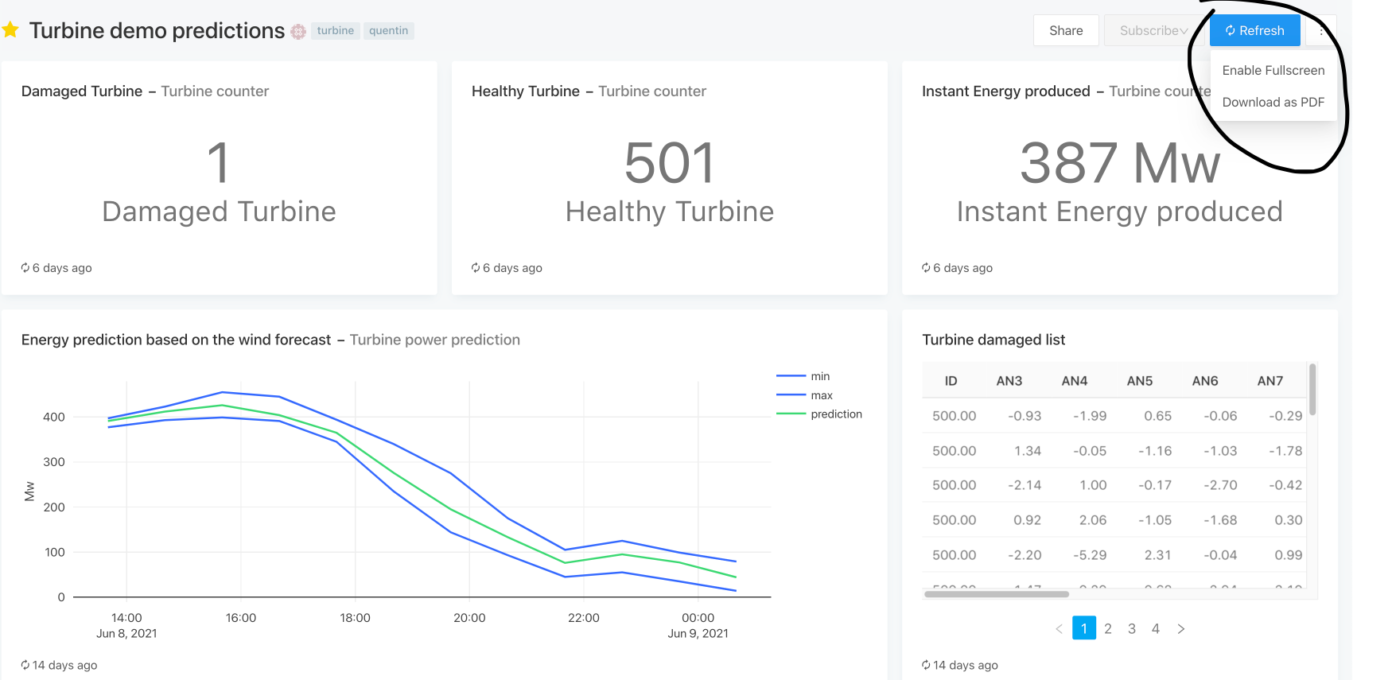
Task: Select Enable Fullscreen from the menu
Action: click(1273, 71)
